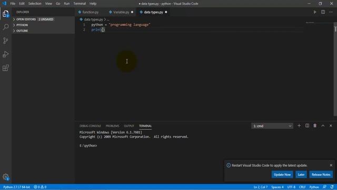Close unsaved data types.py tab via dot
The height and width of the screenshot is (190, 337).
(166, 12)
